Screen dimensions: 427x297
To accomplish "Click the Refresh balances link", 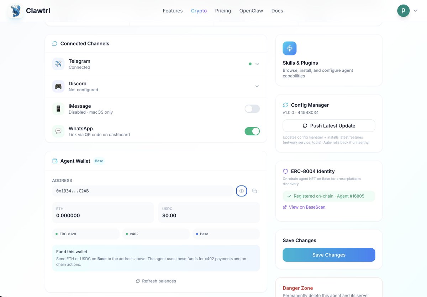I will pyautogui.click(x=156, y=281).
